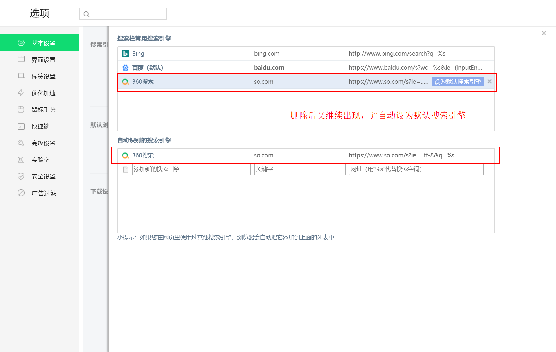The width and height of the screenshot is (556, 352).
Task: Click the 网址 URL input field
Action: pyautogui.click(x=416, y=169)
